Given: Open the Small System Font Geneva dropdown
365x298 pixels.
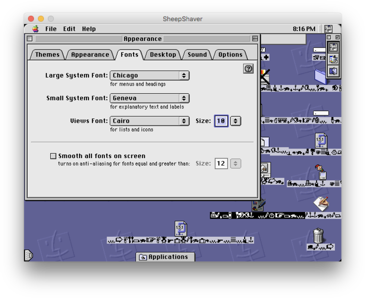Looking at the screenshot, I should pos(150,98).
